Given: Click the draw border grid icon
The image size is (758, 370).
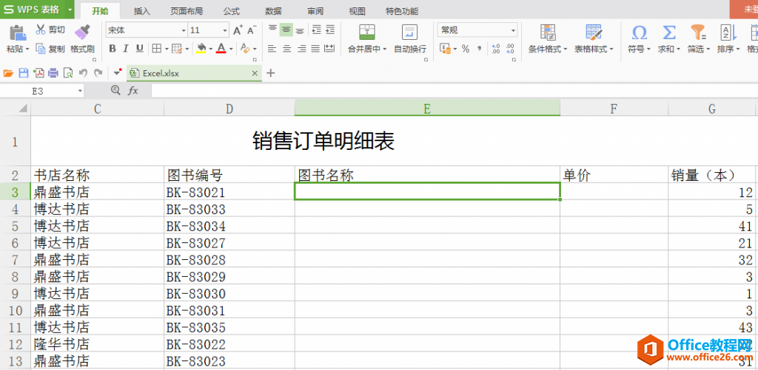Looking at the screenshot, I should [x=176, y=48].
